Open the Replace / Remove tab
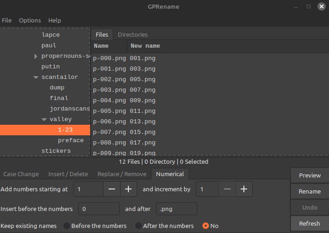 [x=122, y=174]
